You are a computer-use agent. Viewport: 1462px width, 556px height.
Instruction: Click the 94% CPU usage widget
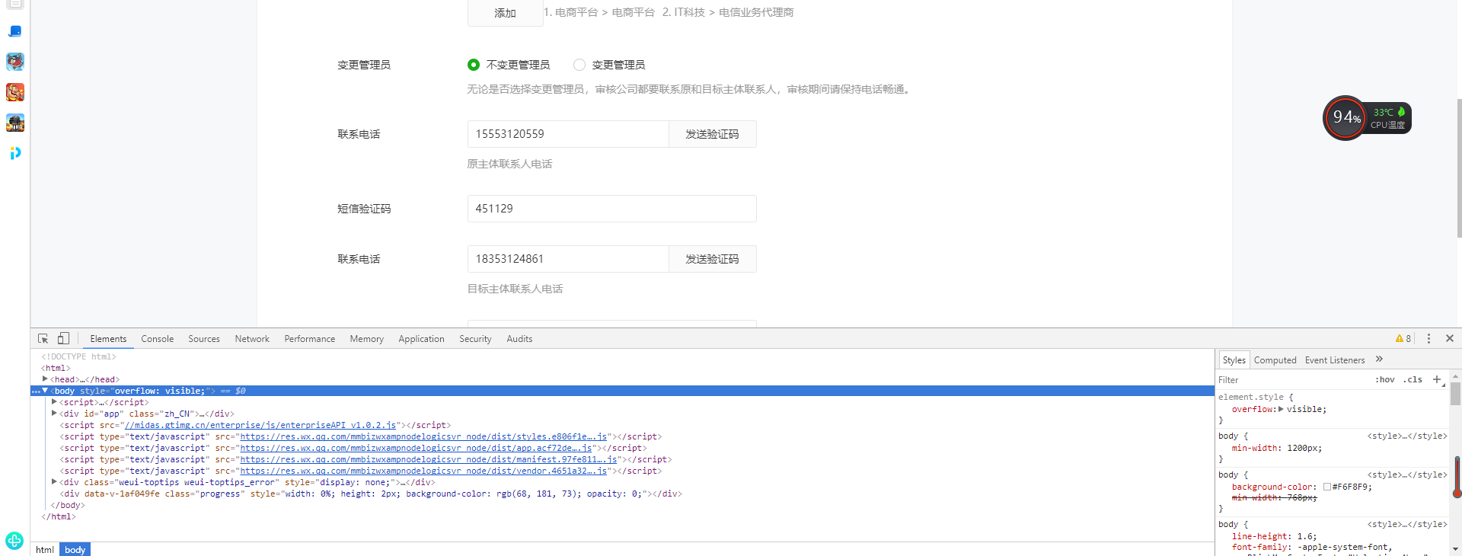click(1345, 118)
